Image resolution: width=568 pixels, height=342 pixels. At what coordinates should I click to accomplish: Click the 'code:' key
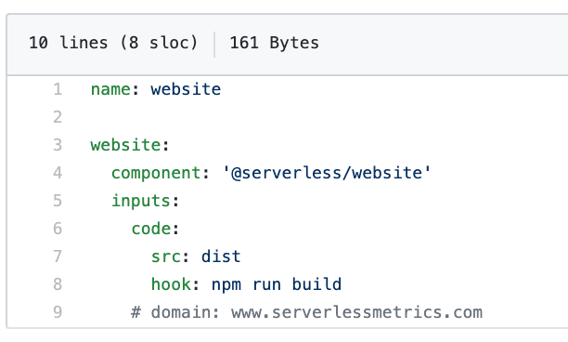coord(155,229)
